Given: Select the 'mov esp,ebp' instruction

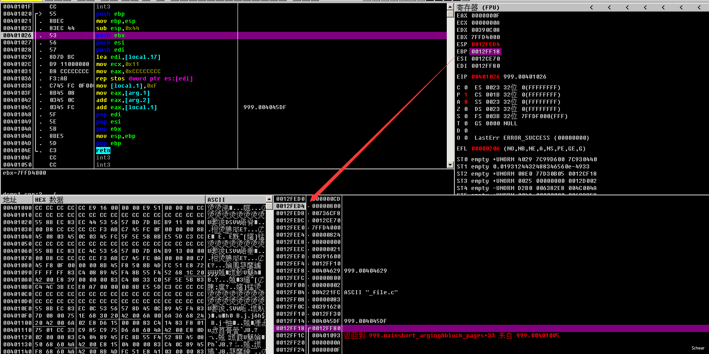Looking at the screenshot, I should (x=116, y=136).
